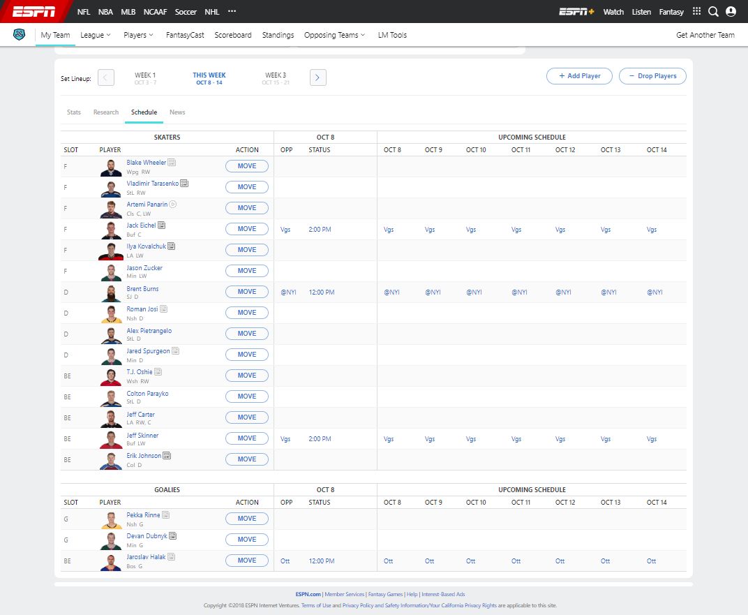The width and height of the screenshot is (748, 615).
Task: Open the more sports ellipsis menu
Action: point(232,11)
